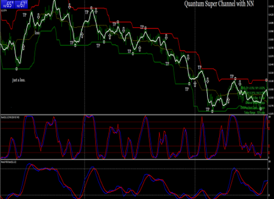Select the last up arrow signal near chart's right end
The image size is (274, 199).
point(228,100)
